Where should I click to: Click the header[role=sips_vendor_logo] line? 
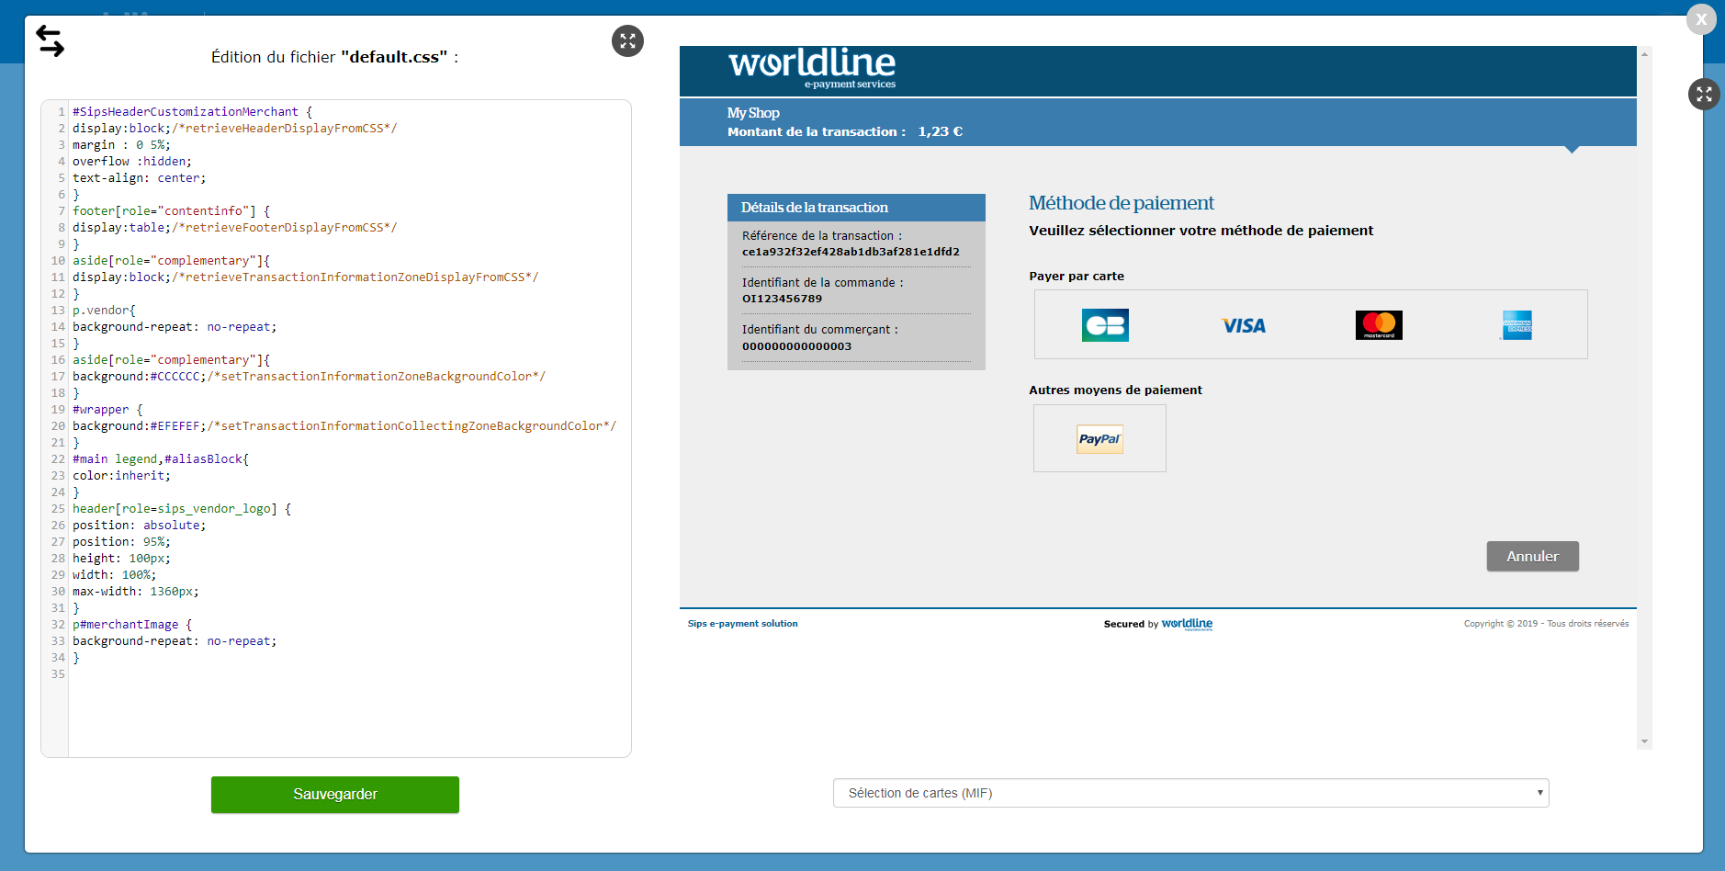coord(182,509)
